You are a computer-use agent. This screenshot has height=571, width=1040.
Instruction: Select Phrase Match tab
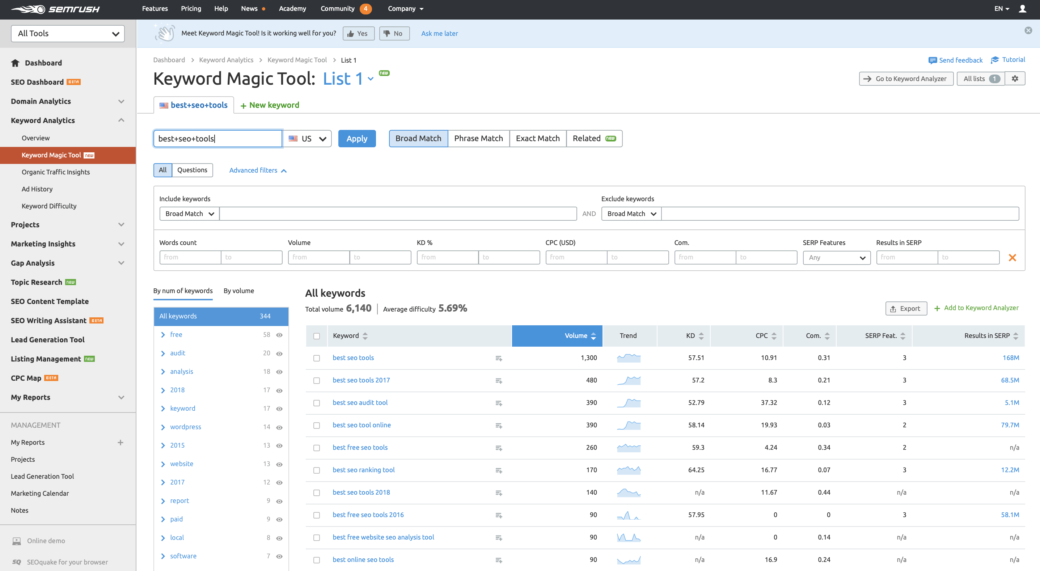click(478, 139)
